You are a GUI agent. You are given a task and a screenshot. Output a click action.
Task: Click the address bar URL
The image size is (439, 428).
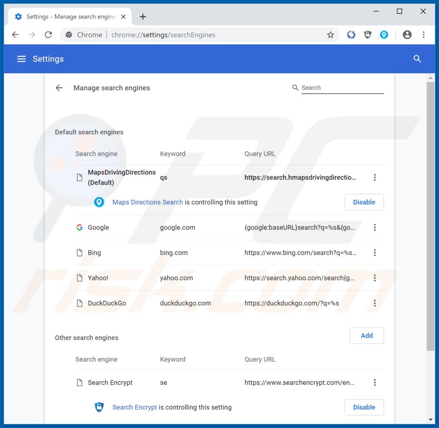click(x=163, y=35)
